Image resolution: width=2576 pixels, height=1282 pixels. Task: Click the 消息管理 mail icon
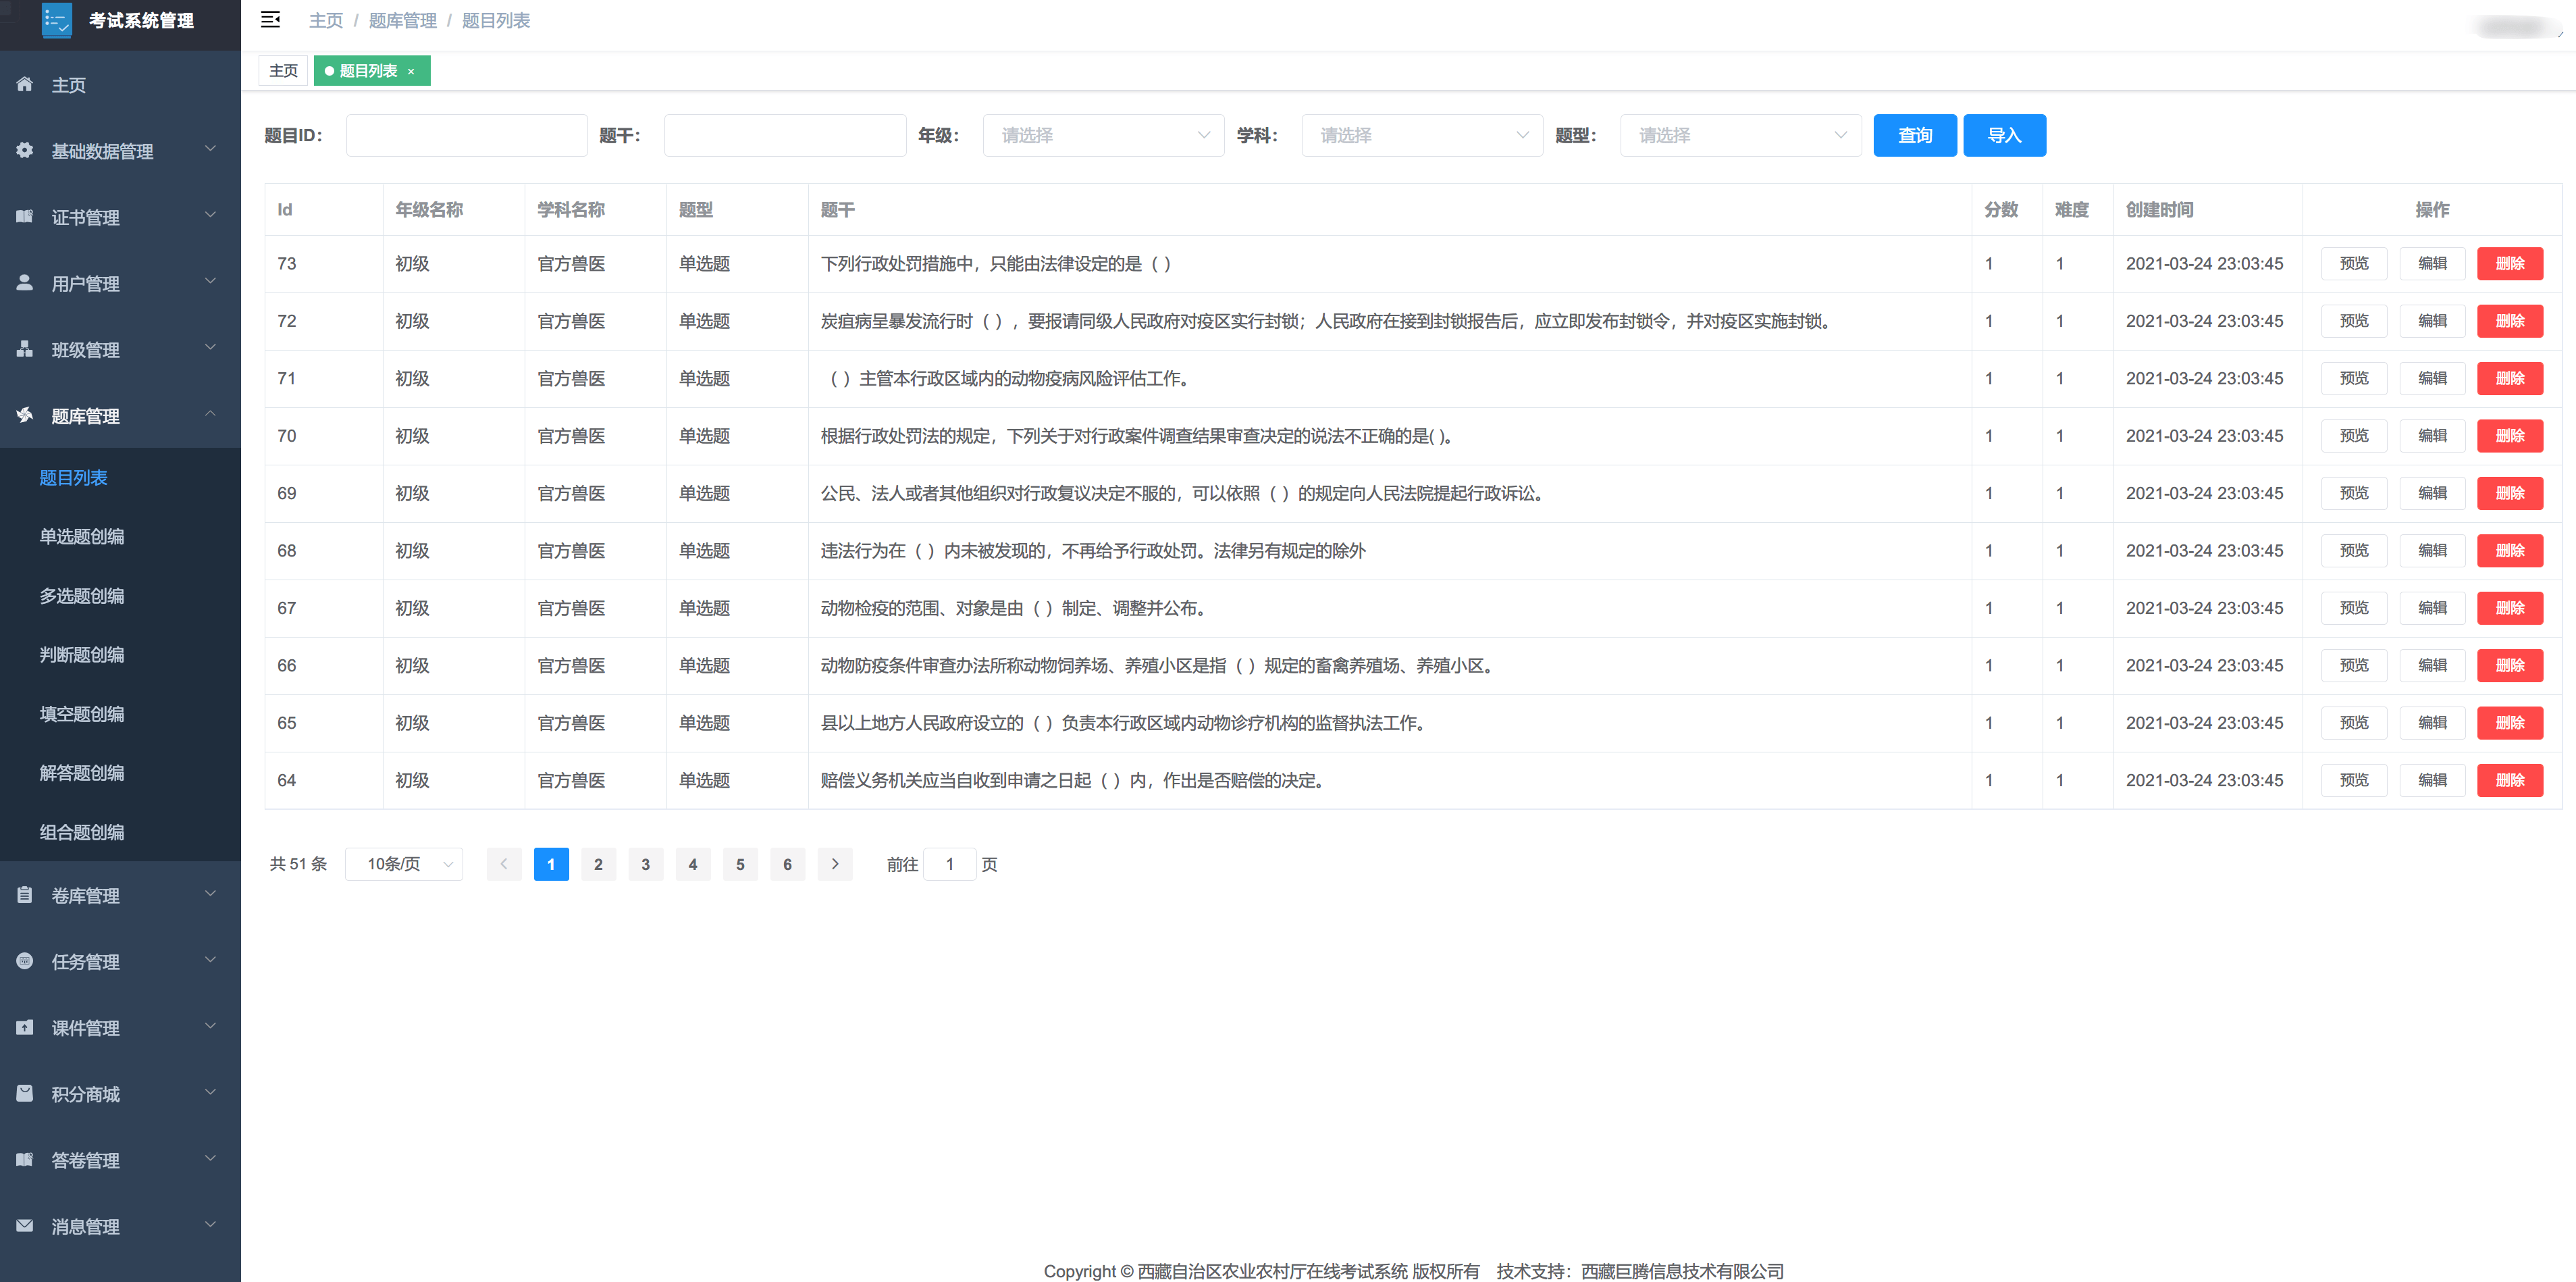(x=24, y=1226)
